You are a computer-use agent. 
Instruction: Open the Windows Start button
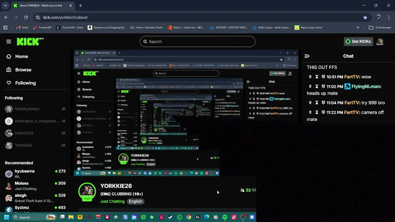pyautogui.click(x=6, y=217)
